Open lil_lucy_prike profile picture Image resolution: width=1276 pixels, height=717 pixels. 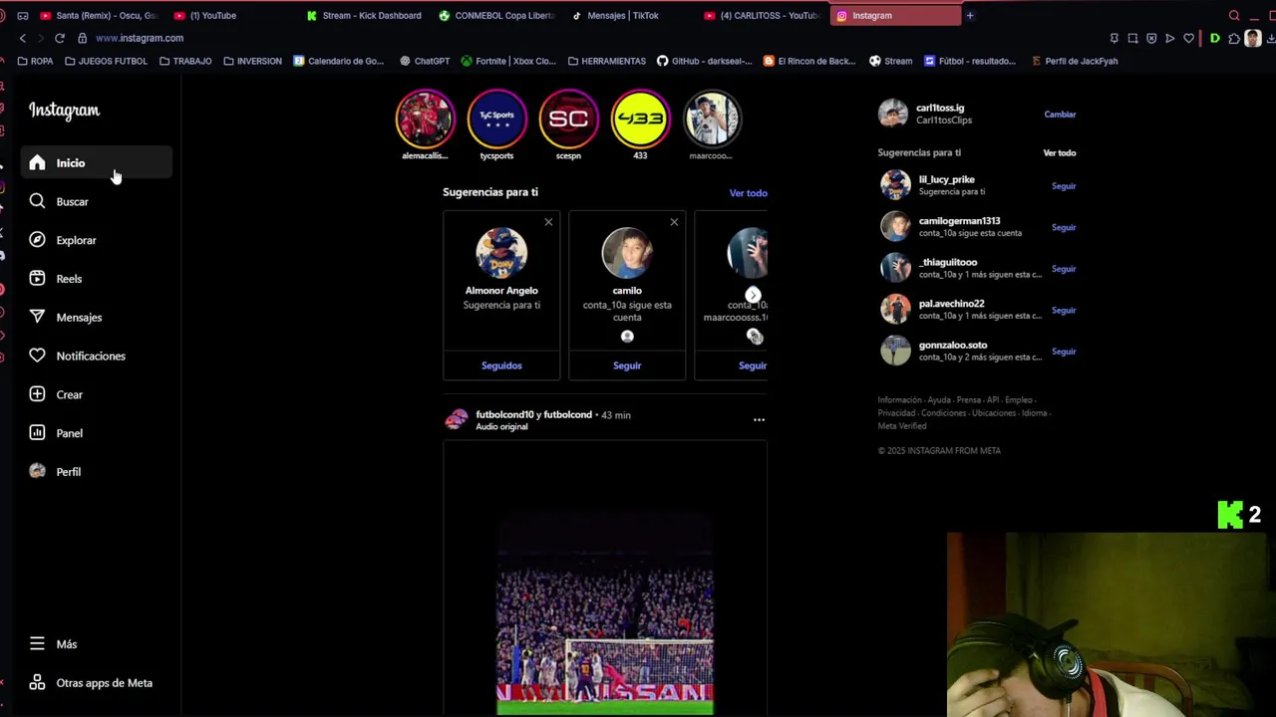pyautogui.click(x=895, y=185)
